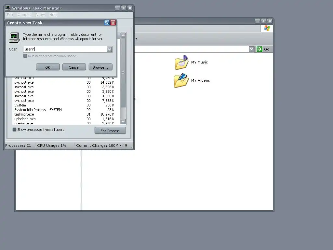Select the uphclean.exe process row
The image size is (333, 250).
tap(64, 119)
